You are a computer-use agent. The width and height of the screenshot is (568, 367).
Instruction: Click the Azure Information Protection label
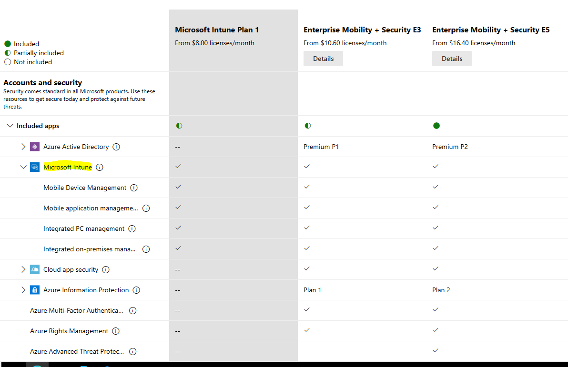point(86,290)
